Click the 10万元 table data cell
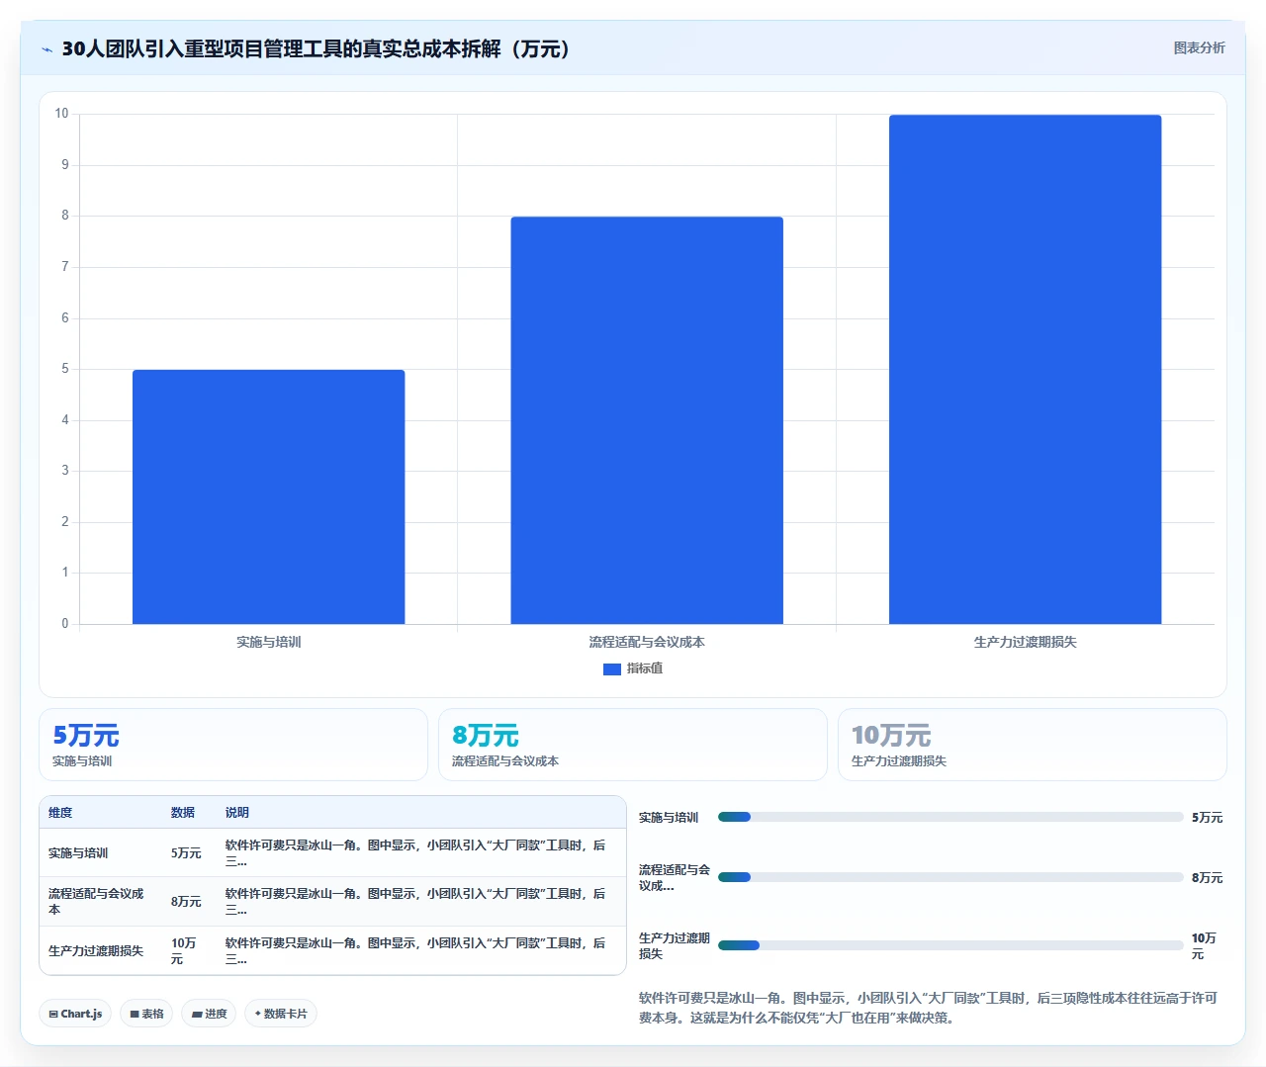 (184, 951)
